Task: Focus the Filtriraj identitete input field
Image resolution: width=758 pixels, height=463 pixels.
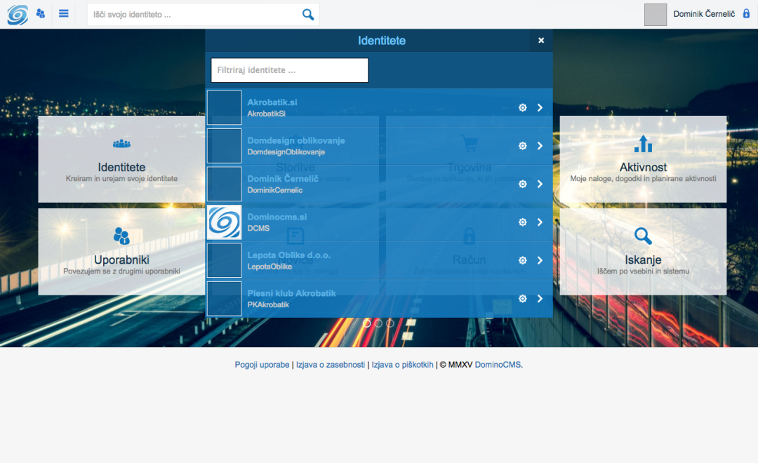Action: pyautogui.click(x=289, y=70)
